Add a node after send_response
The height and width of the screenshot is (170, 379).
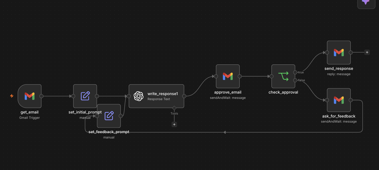(367, 52)
